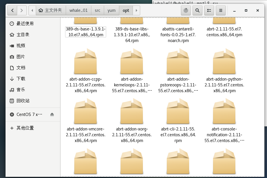Open the 文档 documents folder in the sidebar
267x178 pixels.
[x=33, y=68]
